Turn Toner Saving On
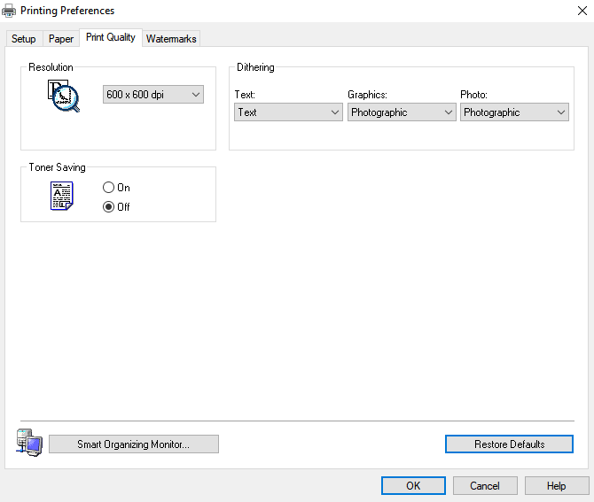Viewport: 594px width, 502px height. tap(109, 188)
